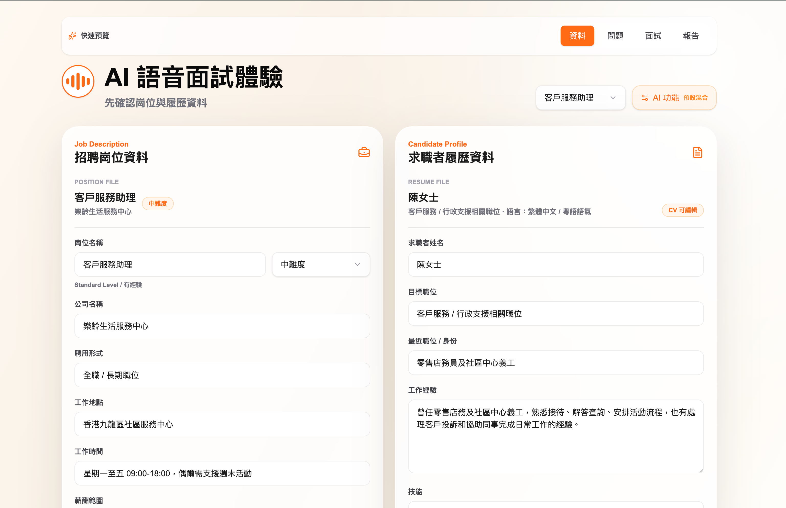Viewport: 786px width, 508px height.
Task: Click the sliders icon in AI 功能 button
Action: pos(645,98)
